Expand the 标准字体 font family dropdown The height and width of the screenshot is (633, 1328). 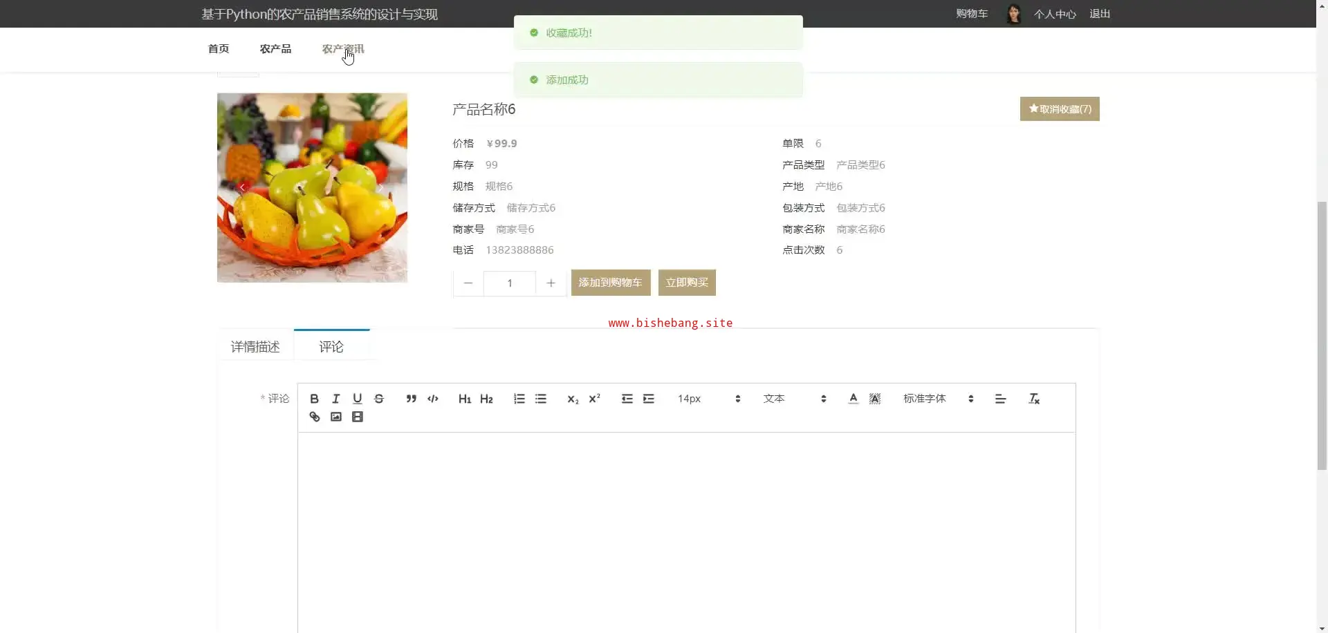click(x=937, y=399)
